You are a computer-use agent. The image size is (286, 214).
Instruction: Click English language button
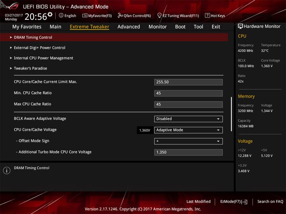68,15
